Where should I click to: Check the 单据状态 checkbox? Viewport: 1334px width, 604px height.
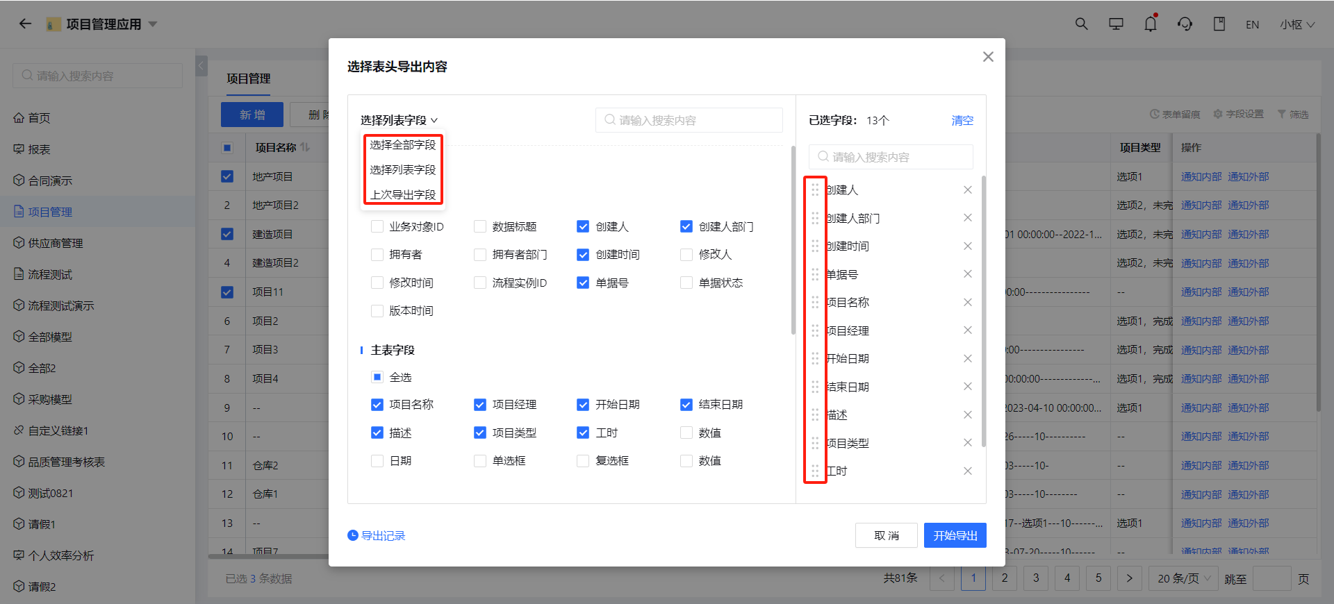(x=686, y=283)
